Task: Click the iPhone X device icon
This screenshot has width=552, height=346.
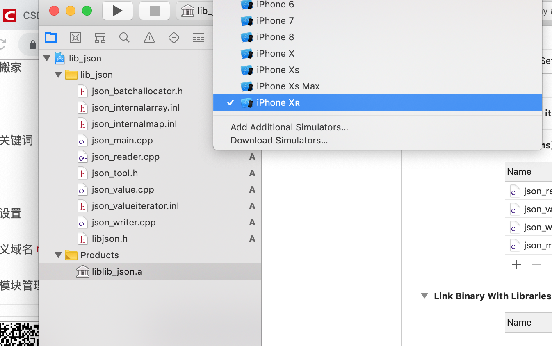Action: click(x=246, y=53)
